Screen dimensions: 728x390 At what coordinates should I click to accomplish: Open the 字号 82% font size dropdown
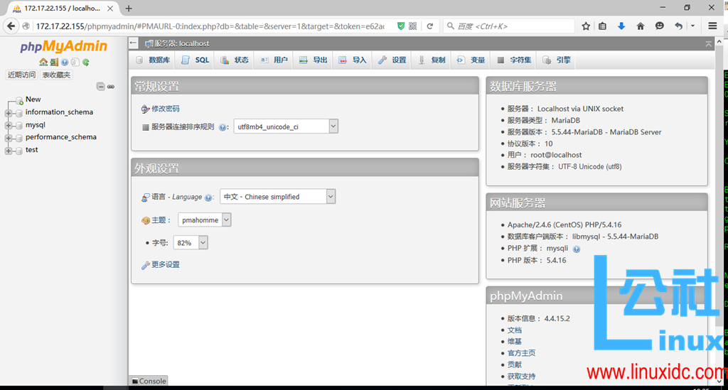191,242
